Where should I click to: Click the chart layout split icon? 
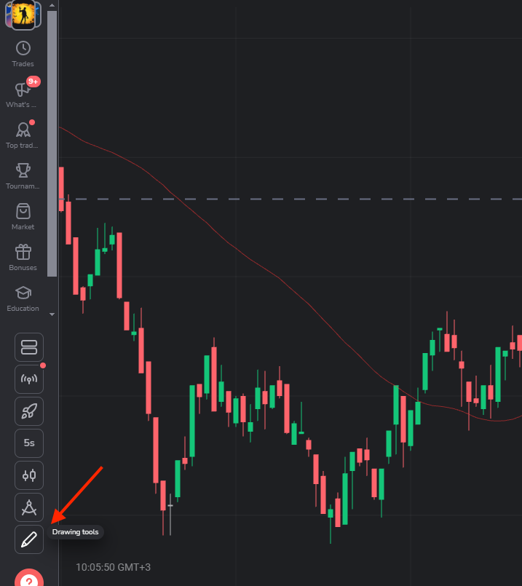[29, 347]
